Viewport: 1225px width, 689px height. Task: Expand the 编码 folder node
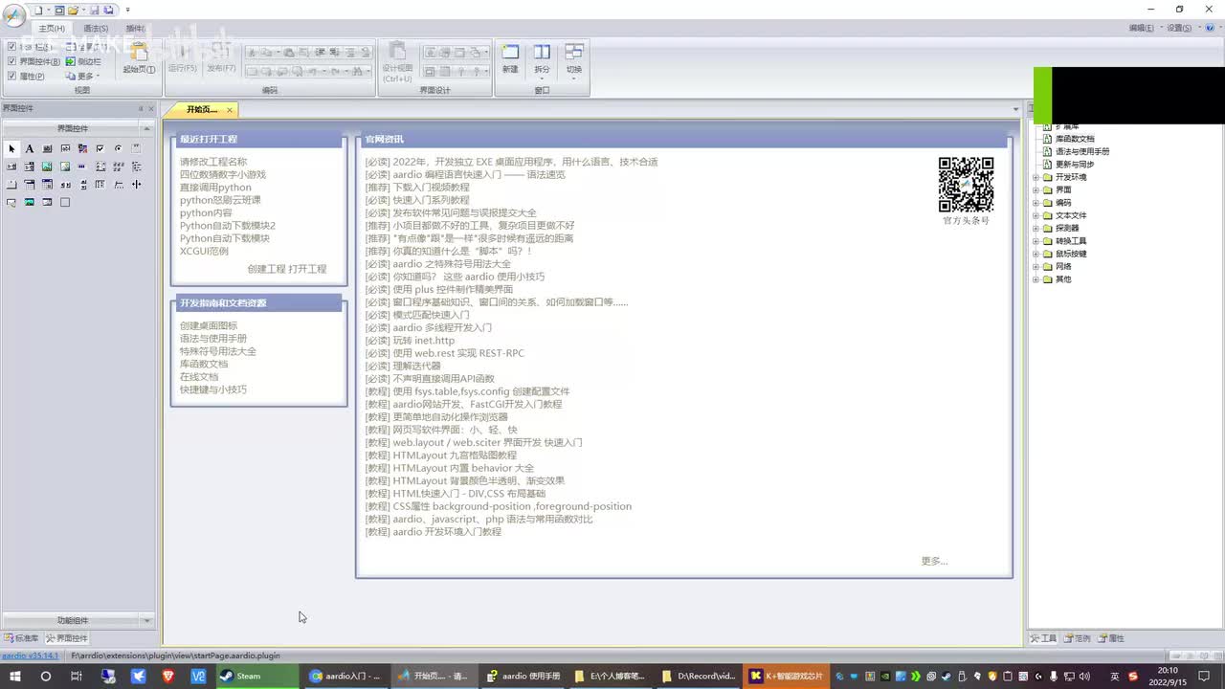1036,203
